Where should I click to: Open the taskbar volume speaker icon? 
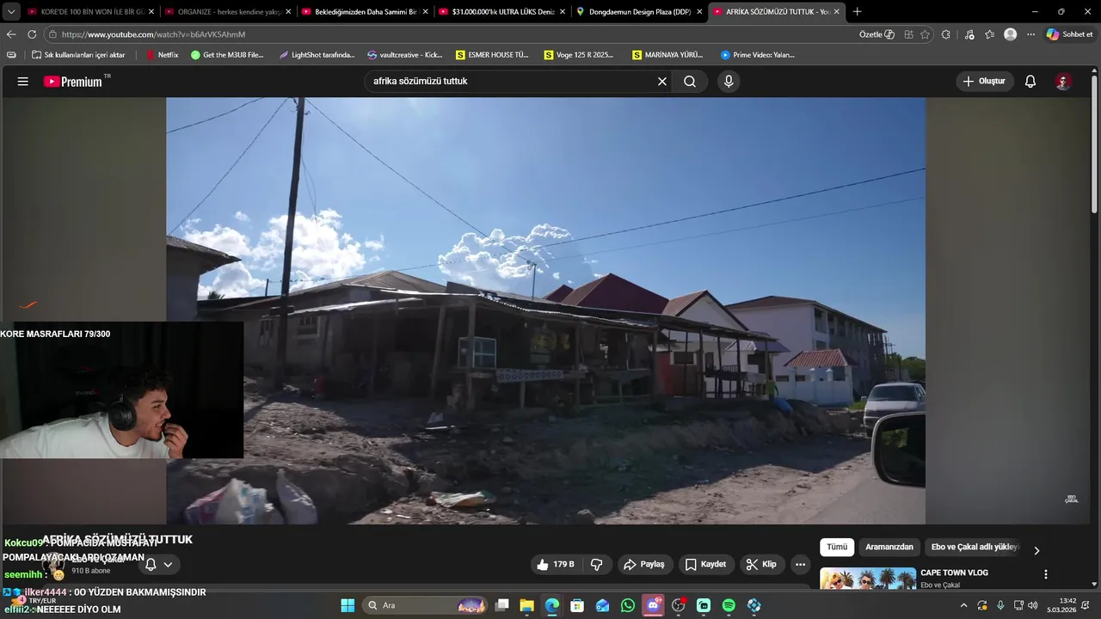click(x=1033, y=605)
